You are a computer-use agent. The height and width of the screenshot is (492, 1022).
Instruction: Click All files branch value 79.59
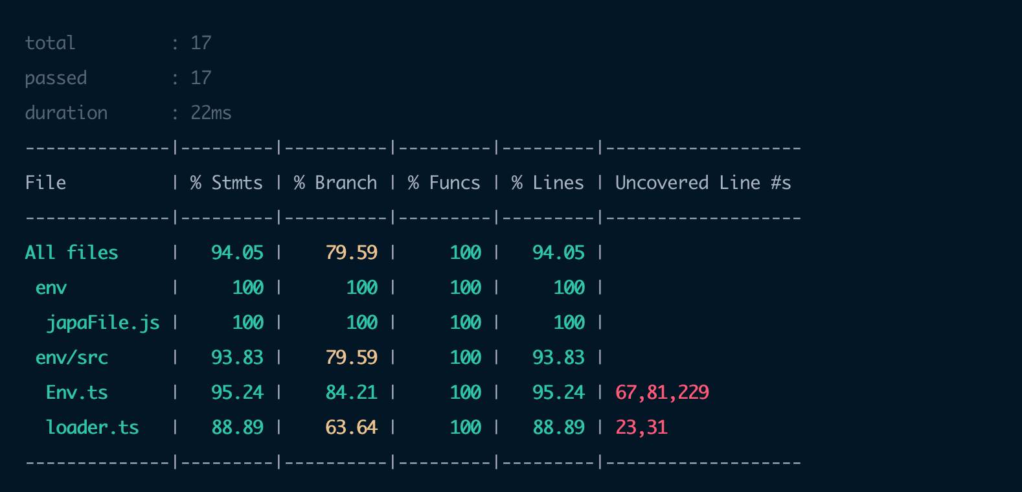[352, 252]
